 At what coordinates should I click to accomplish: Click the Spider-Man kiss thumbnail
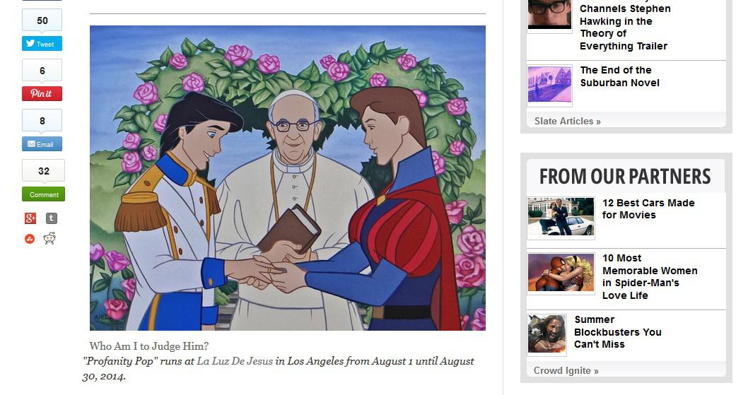point(561,273)
